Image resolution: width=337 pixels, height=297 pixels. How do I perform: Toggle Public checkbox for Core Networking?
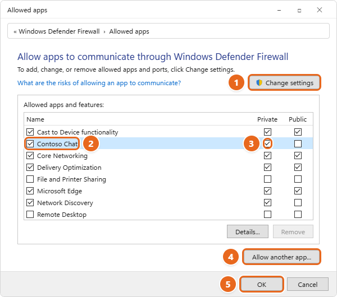[298, 155]
